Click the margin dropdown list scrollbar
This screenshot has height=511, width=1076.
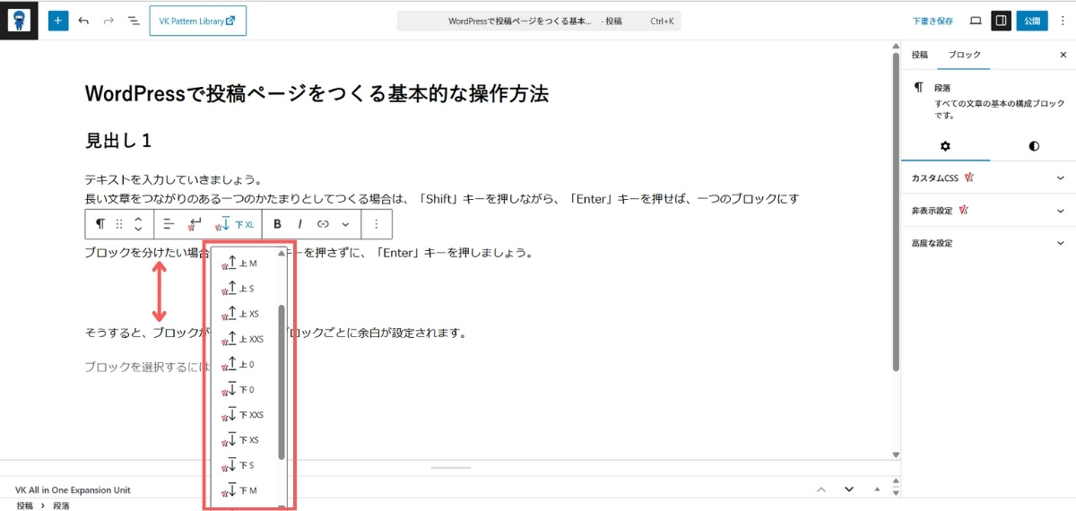tap(282, 382)
